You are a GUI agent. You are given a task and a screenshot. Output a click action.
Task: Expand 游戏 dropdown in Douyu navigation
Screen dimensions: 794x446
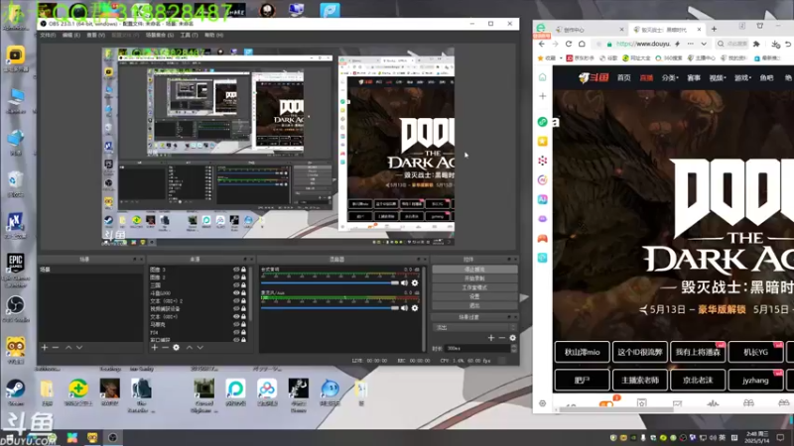pos(742,78)
